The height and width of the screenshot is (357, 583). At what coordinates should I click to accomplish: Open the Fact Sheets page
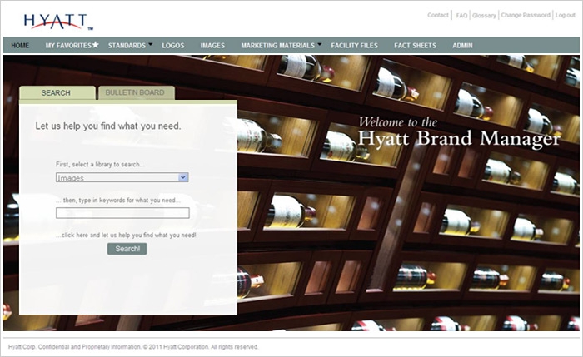pos(416,45)
